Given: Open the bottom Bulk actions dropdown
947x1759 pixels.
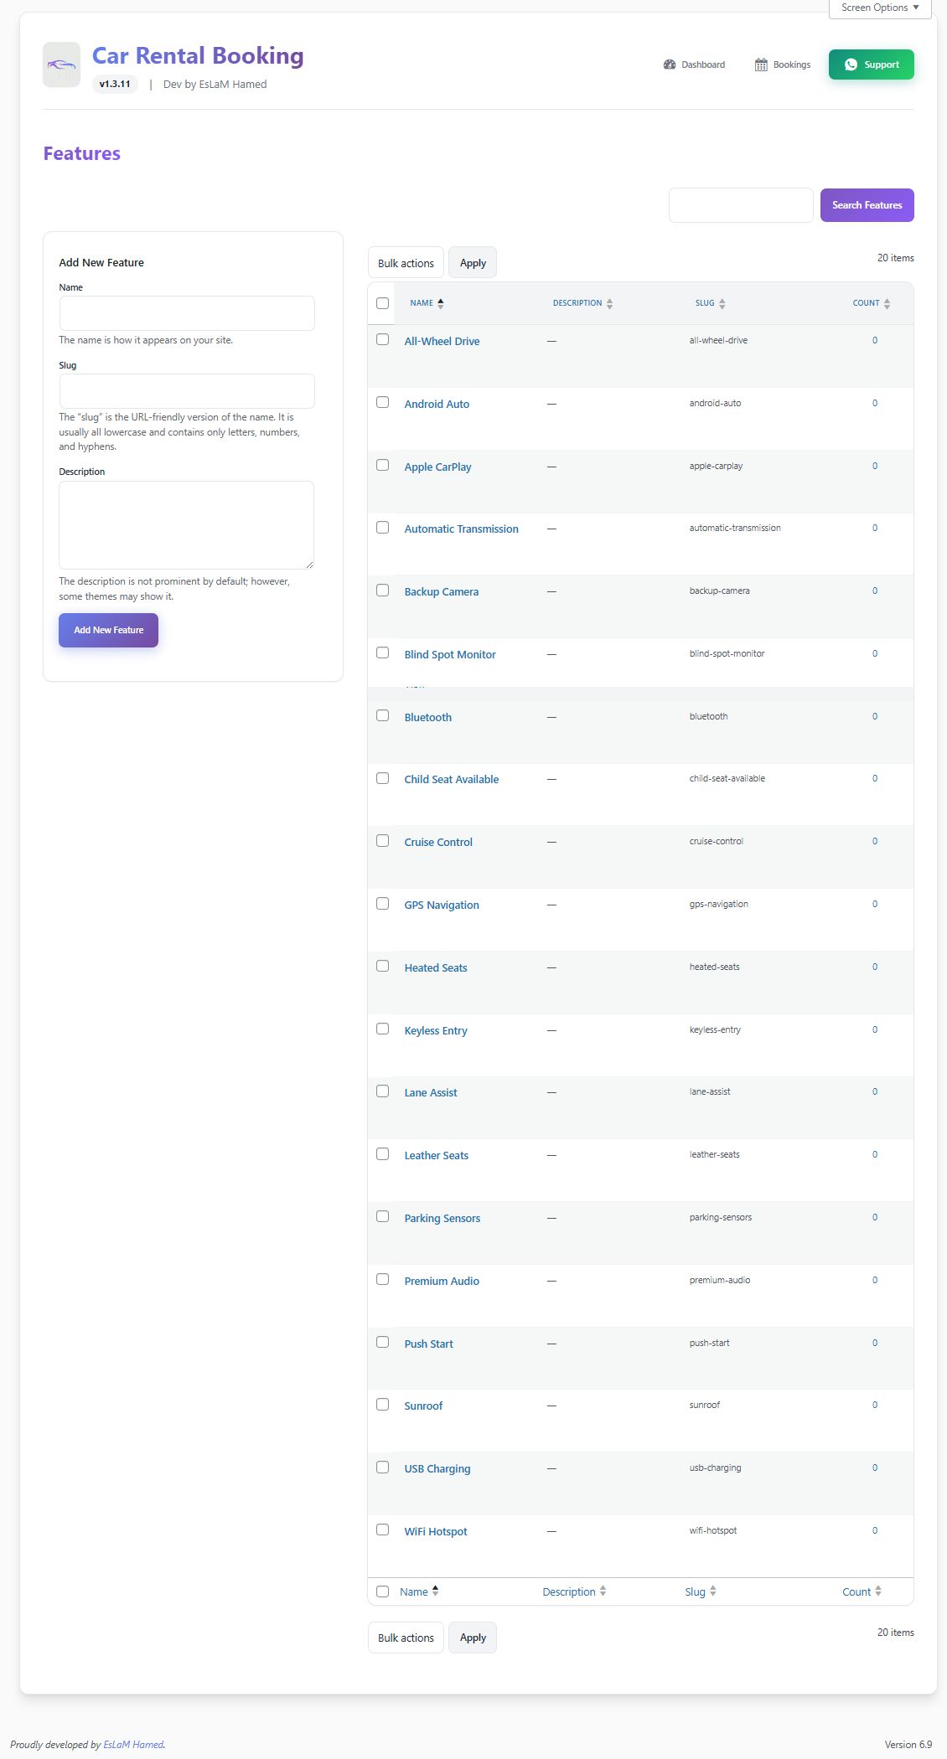Looking at the screenshot, I should click(x=406, y=1638).
